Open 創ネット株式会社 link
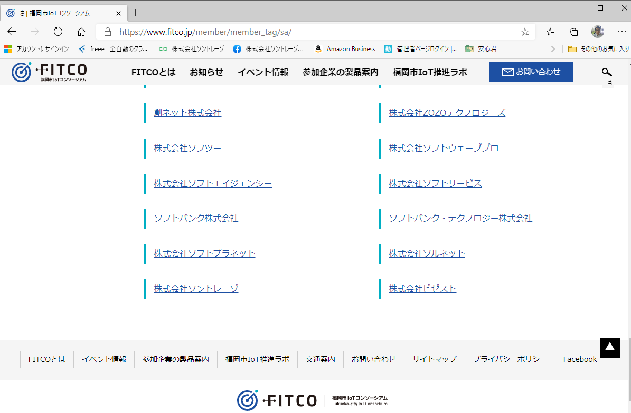This screenshot has width=631, height=413. coord(187,113)
